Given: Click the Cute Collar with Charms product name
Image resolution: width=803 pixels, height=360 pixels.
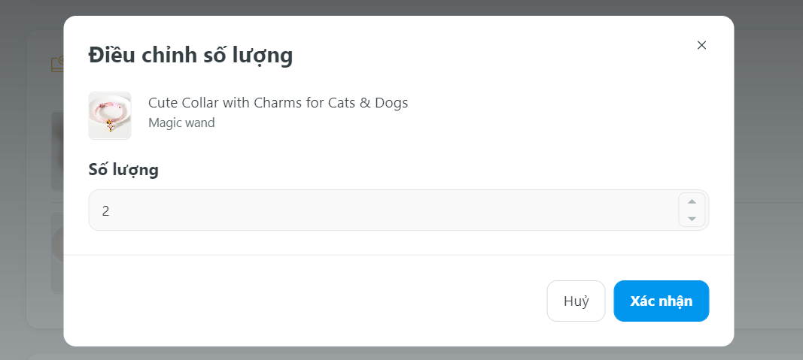Looking at the screenshot, I should [x=278, y=103].
